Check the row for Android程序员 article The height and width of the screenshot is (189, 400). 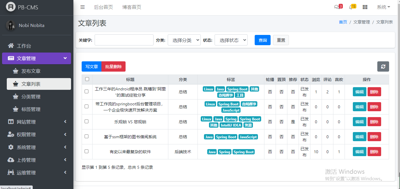(87, 92)
